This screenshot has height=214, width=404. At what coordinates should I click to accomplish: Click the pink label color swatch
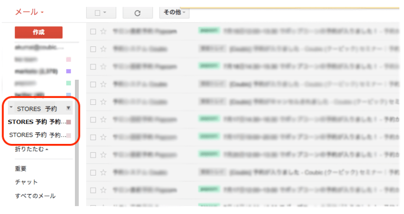point(68,60)
